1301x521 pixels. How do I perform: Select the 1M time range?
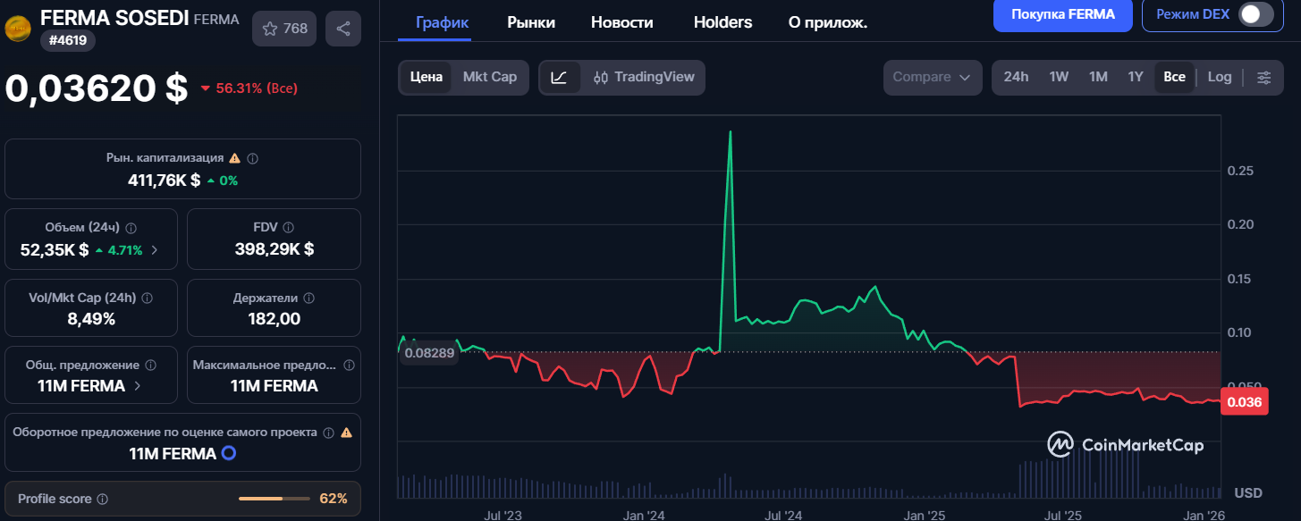[1098, 77]
